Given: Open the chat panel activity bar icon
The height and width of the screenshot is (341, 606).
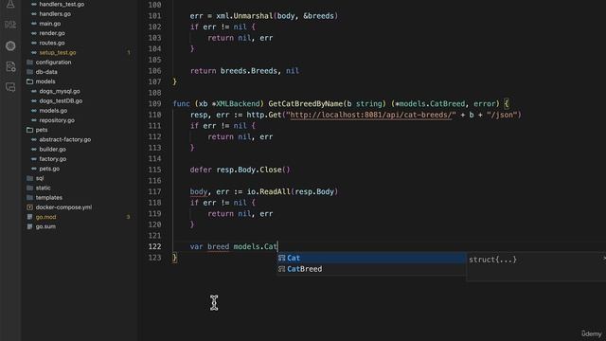Looking at the screenshot, I should click(10, 87).
